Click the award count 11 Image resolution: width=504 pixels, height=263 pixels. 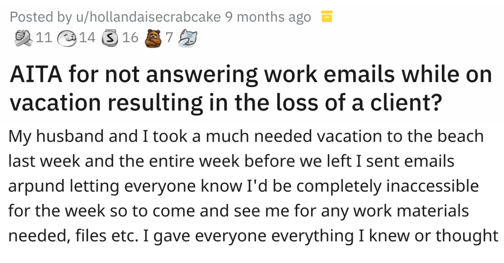(x=44, y=38)
